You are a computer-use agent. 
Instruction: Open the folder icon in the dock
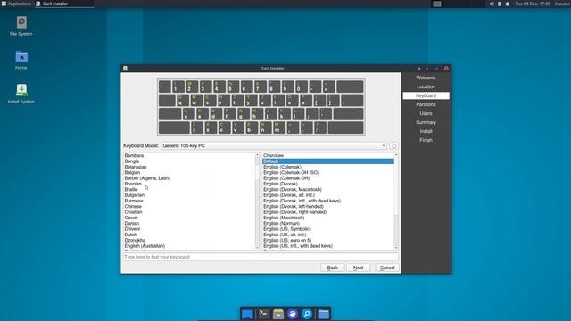(323, 314)
